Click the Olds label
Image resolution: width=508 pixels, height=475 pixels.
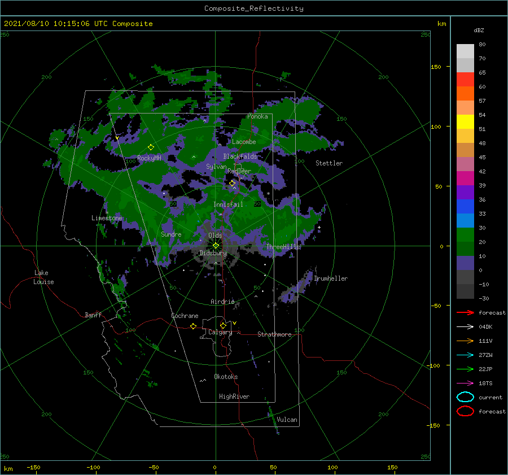pos(215,236)
